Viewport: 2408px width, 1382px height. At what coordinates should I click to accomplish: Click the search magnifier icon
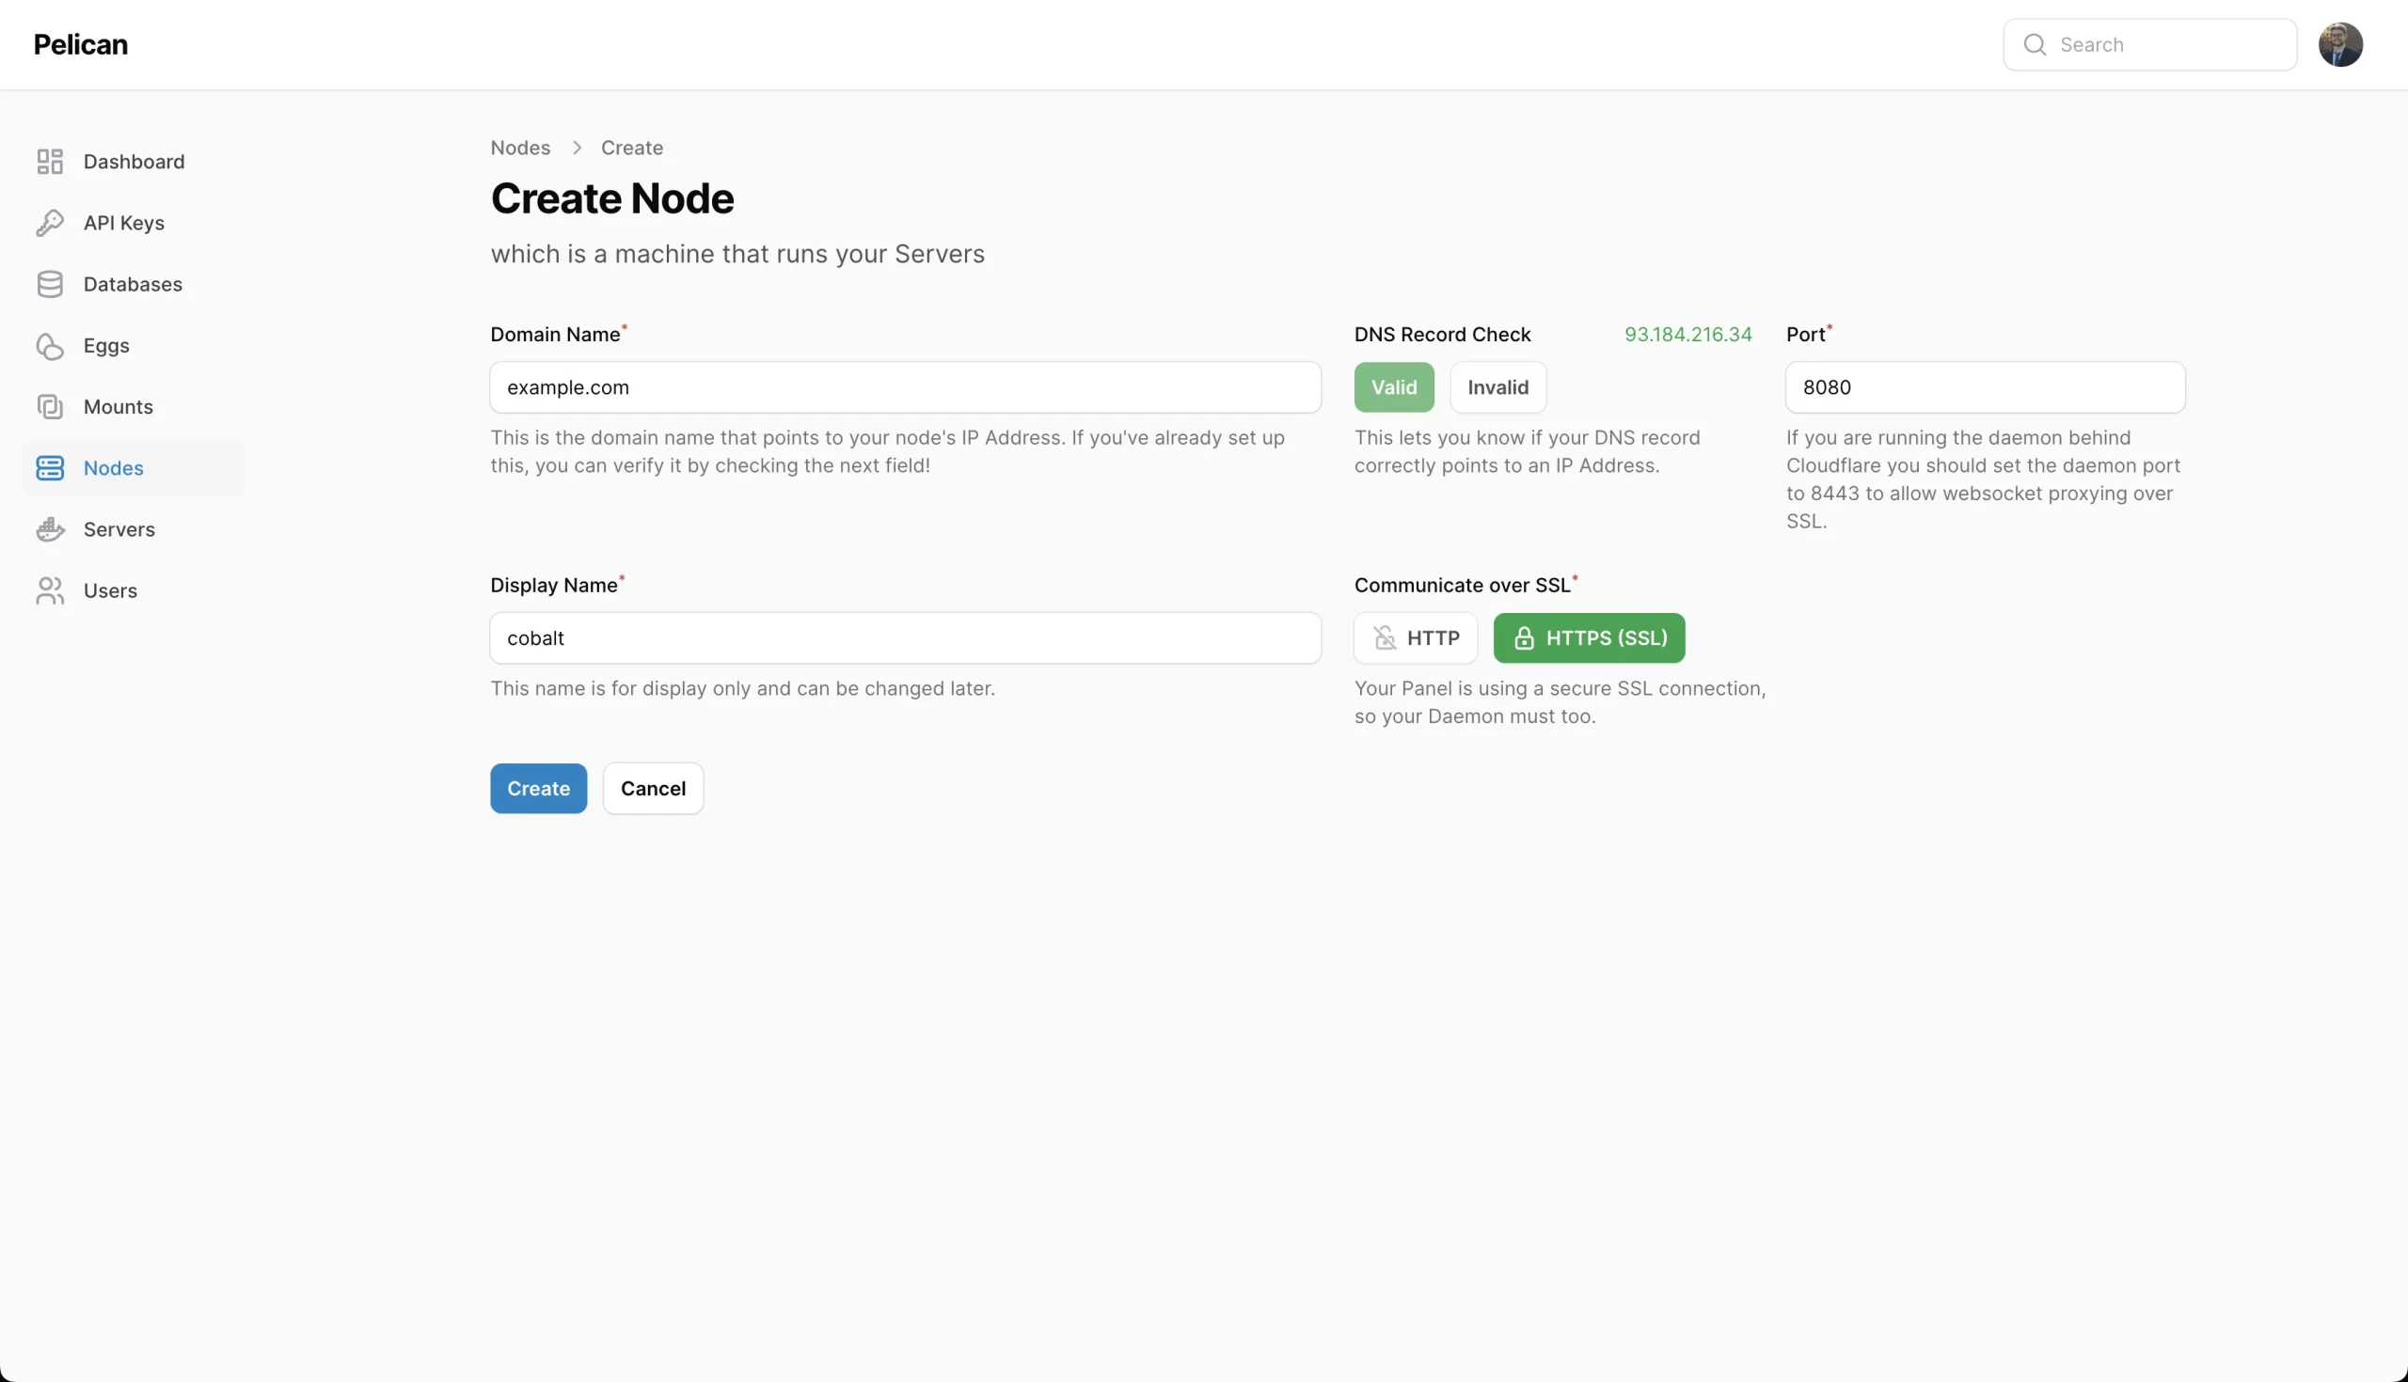click(x=2034, y=44)
